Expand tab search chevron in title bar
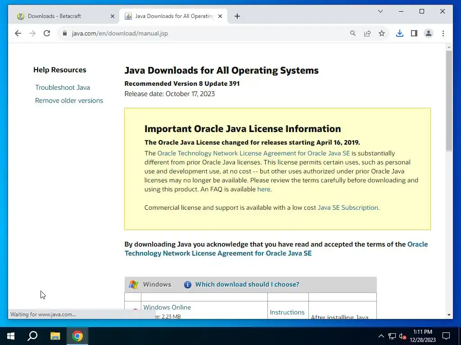This screenshot has height=345, width=461. pyautogui.click(x=380, y=11)
